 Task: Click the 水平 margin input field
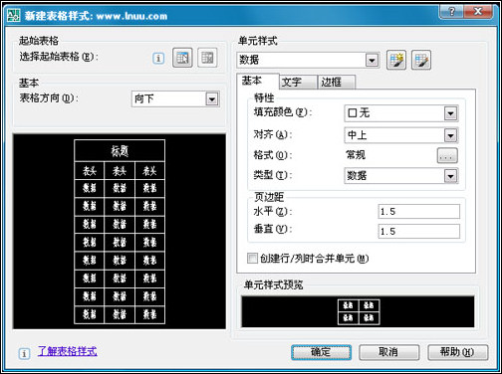tap(419, 211)
